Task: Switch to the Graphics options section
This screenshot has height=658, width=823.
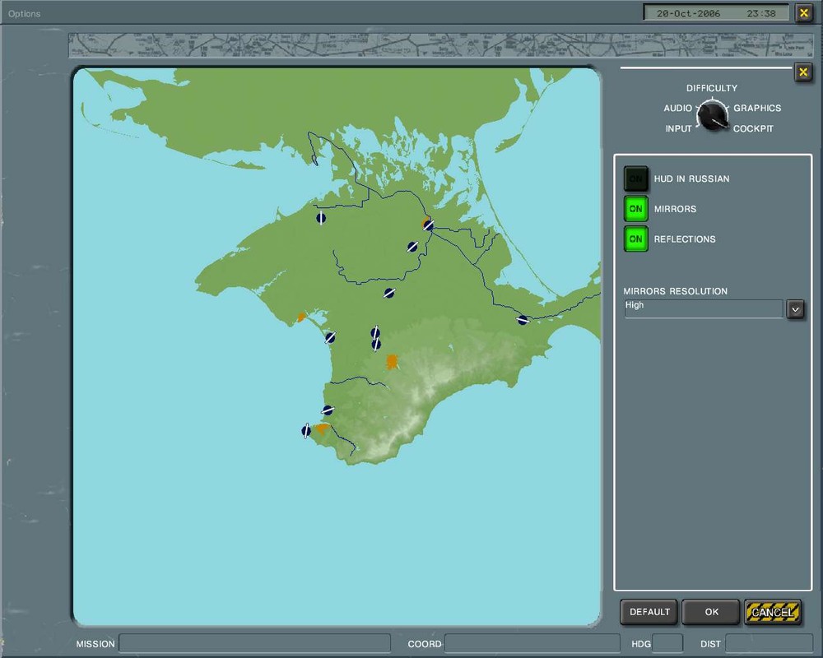Action: coord(757,109)
